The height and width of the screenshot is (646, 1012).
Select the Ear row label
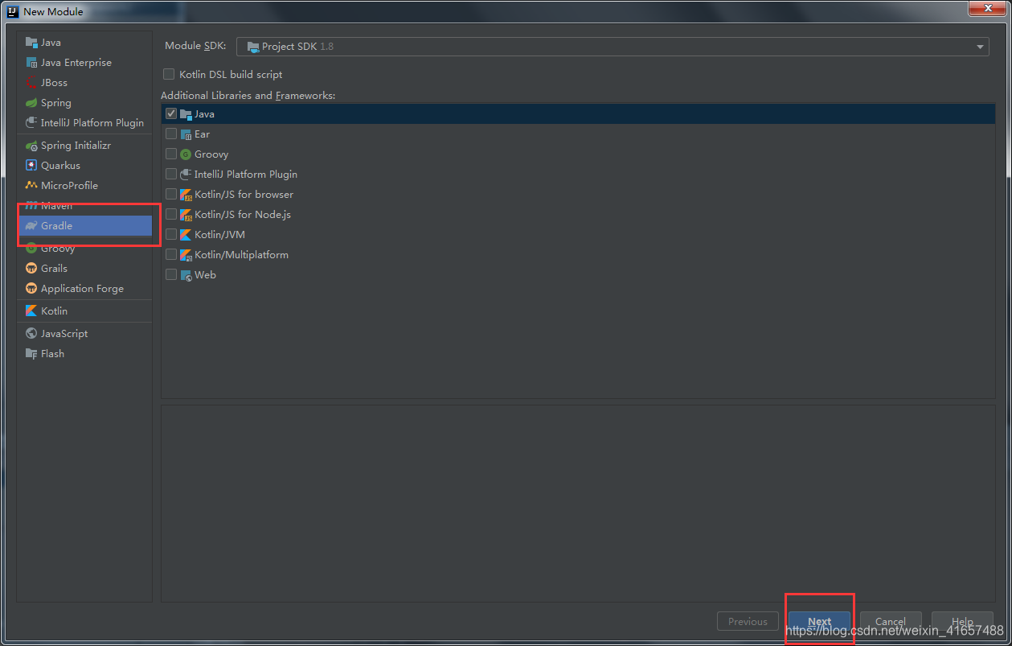click(x=202, y=134)
